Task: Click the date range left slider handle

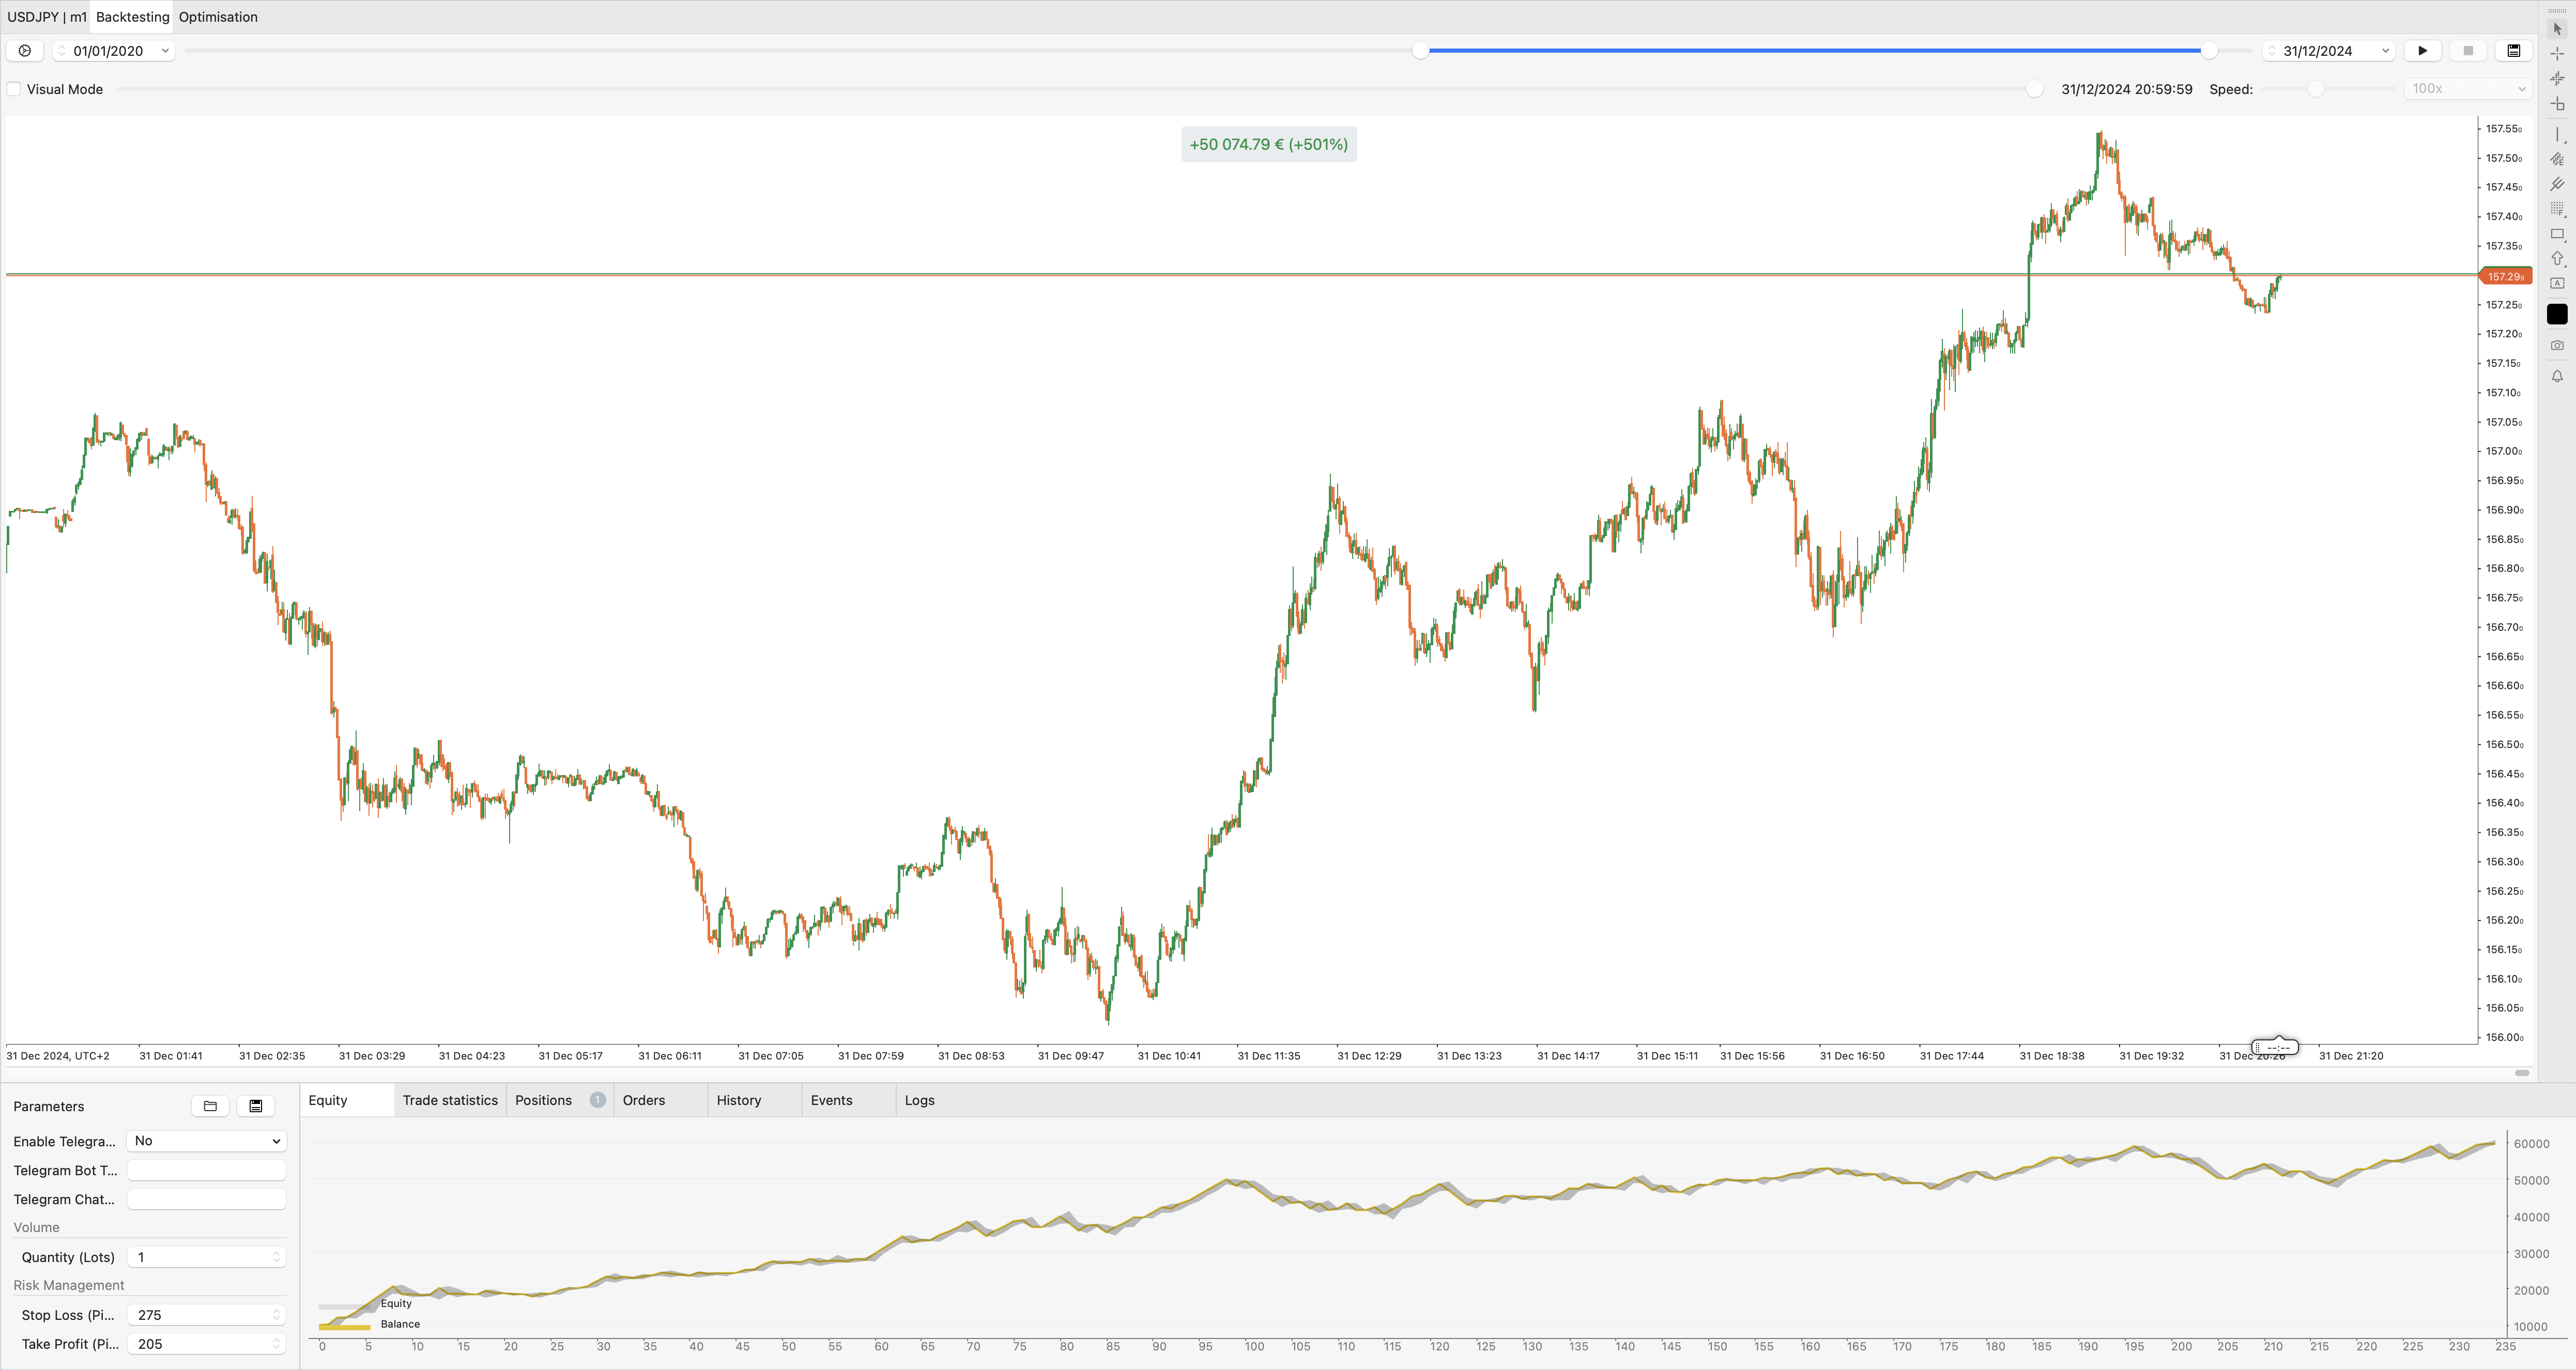Action: tap(1420, 50)
